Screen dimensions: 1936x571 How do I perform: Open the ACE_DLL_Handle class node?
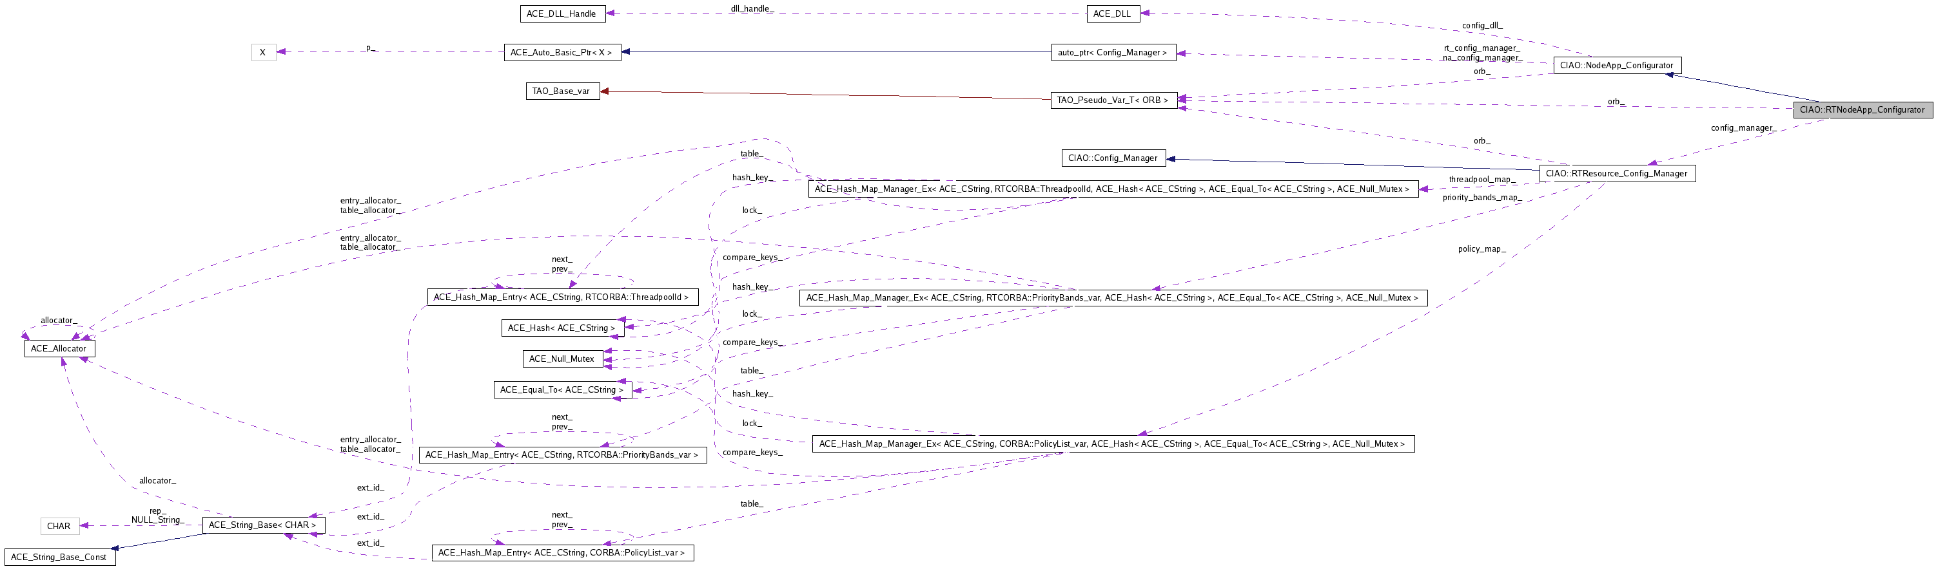pyautogui.click(x=562, y=14)
